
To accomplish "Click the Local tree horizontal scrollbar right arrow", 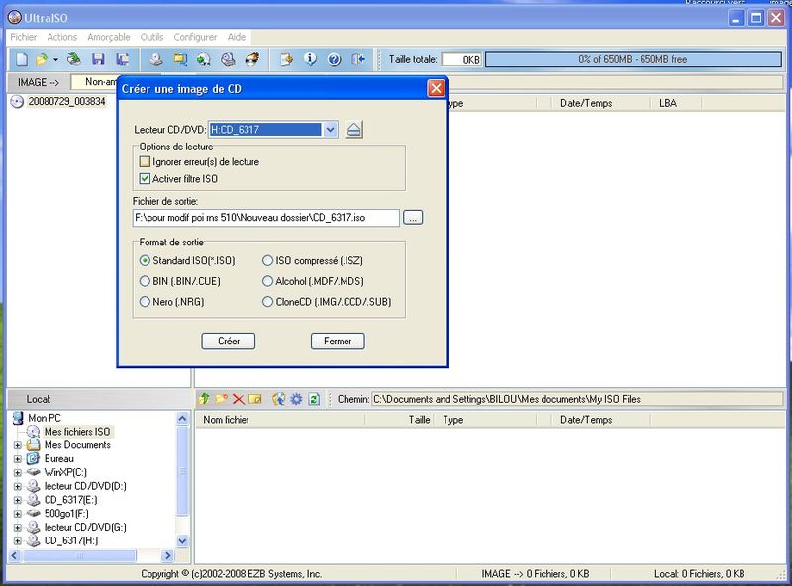I will pos(168,555).
